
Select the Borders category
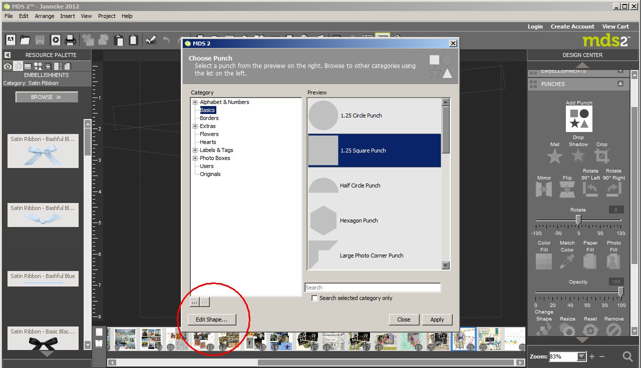tap(209, 118)
